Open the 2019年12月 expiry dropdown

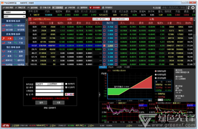point(120,19)
